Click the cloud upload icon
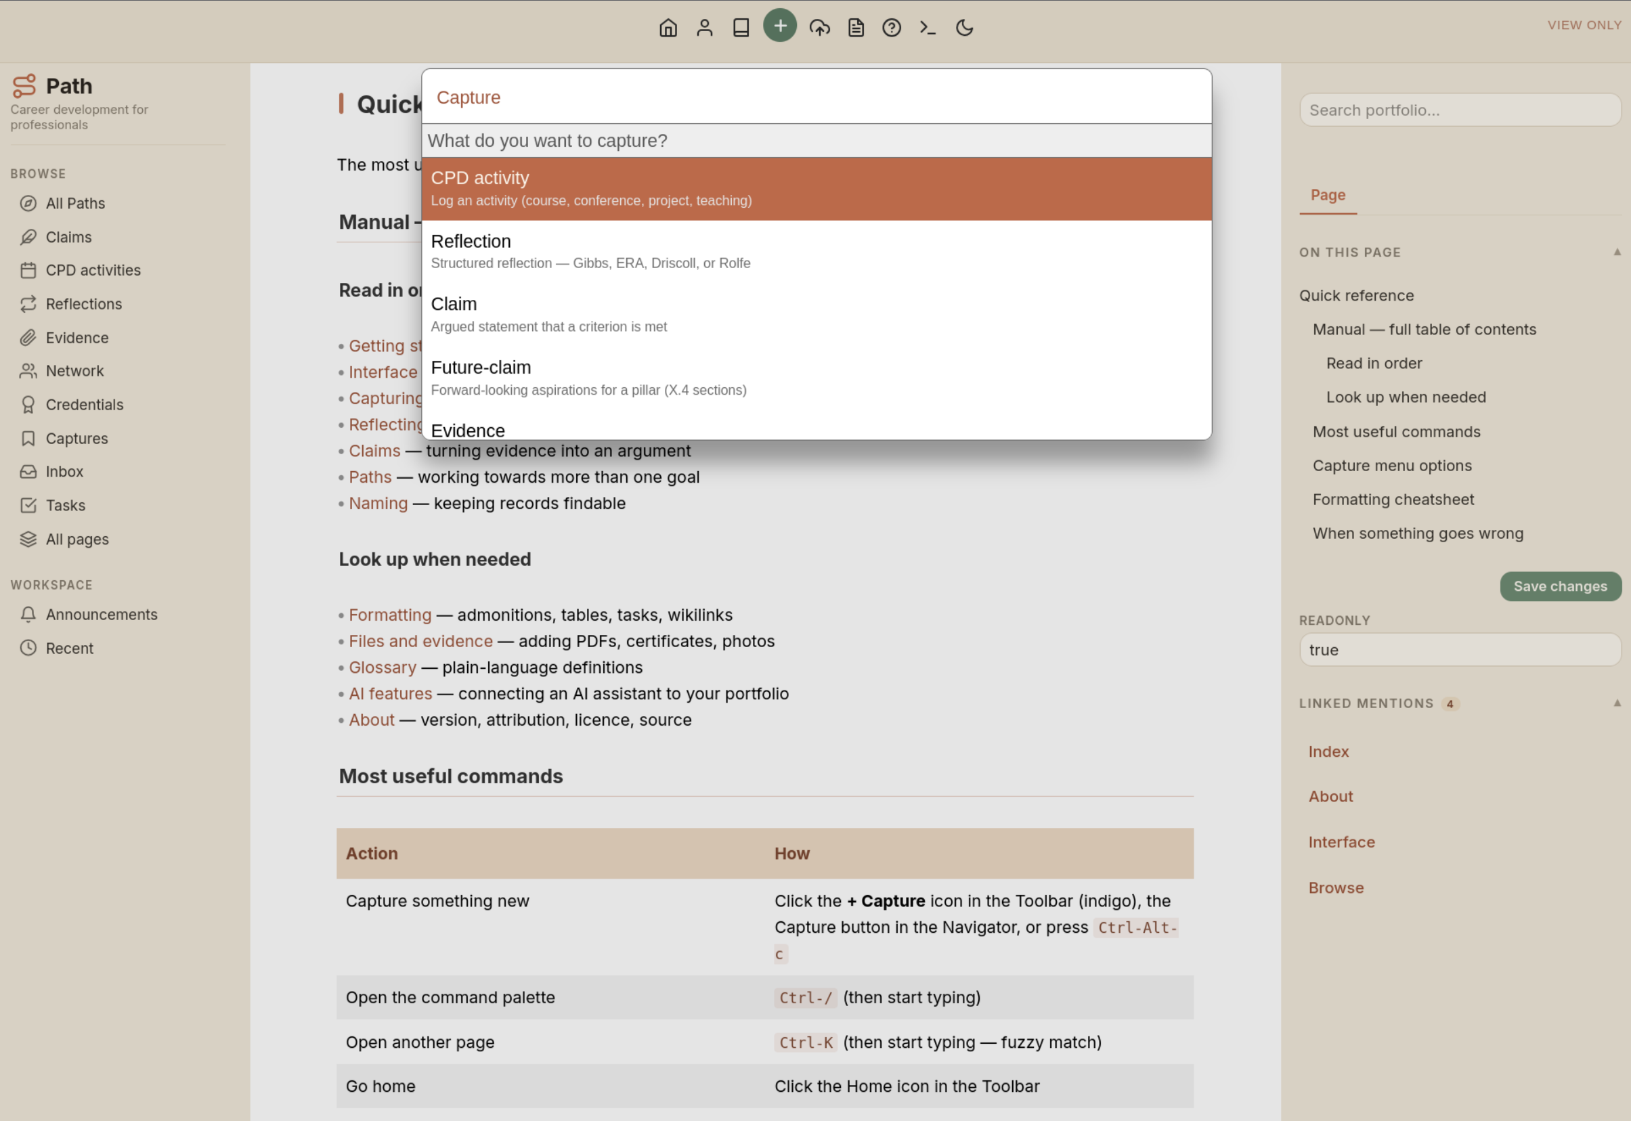Viewport: 1631px width, 1121px height. 820,27
